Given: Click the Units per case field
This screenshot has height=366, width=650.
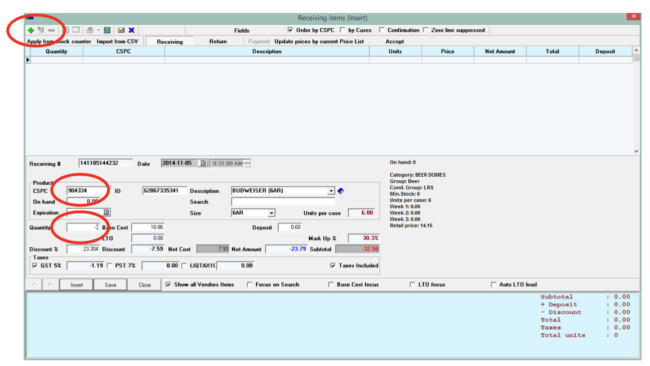Looking at the screenshot, I should click(361, 213).
